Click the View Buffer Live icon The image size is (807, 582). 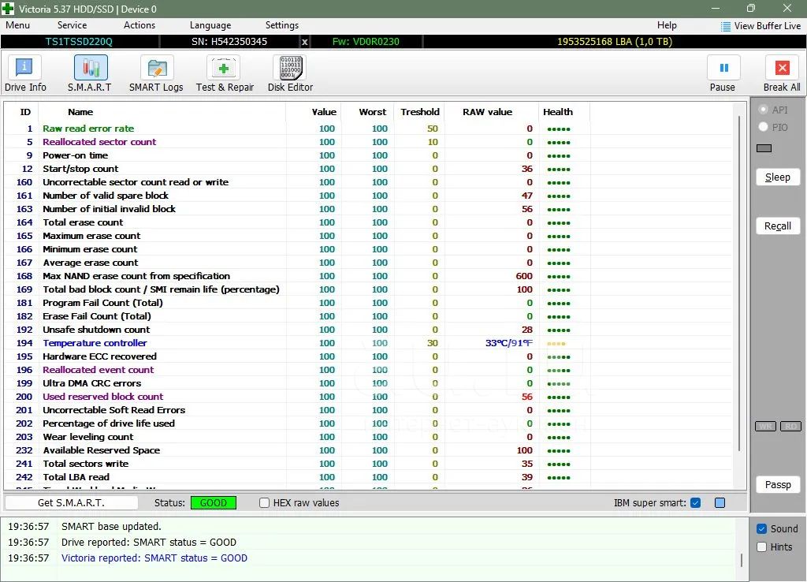point(725,26)
